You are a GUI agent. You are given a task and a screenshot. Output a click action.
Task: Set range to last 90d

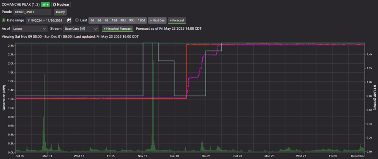tap(132, 21)
